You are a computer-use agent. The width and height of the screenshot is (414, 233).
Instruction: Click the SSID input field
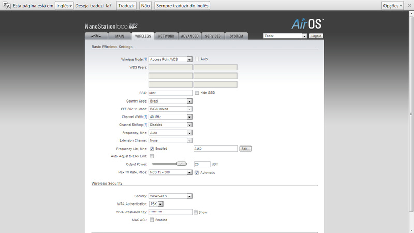pos(170,93)
